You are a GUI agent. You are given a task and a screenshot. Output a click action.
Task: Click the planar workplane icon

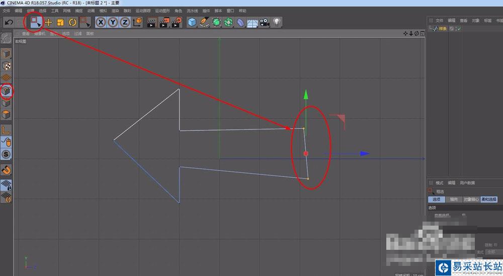6,197
